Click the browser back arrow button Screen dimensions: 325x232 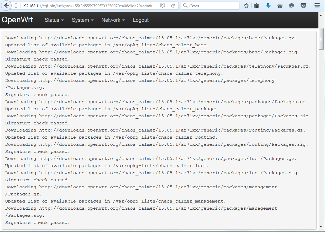6,6
